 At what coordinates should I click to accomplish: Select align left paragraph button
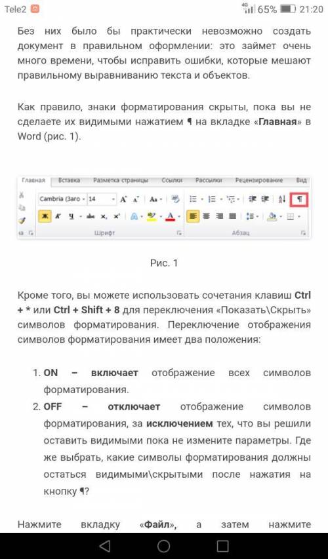193,216
